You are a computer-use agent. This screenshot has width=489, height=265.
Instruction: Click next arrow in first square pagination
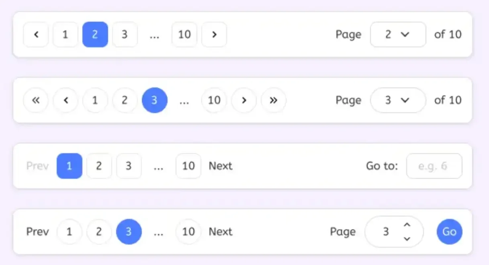point(214,34)
